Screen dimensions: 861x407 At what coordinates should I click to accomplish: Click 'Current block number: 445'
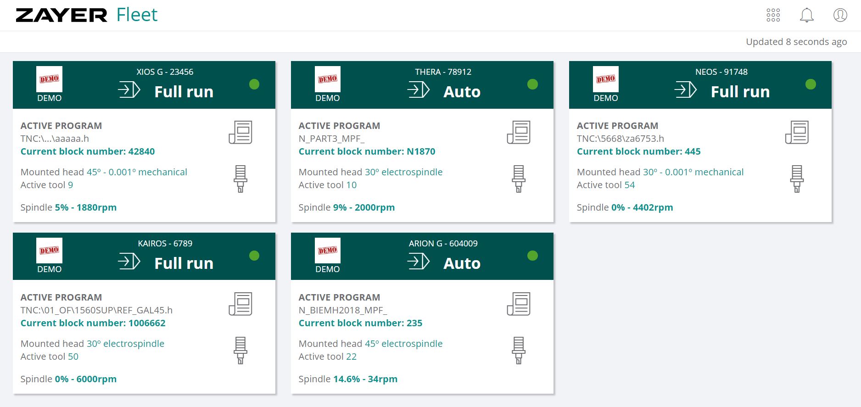coord(639,151)
